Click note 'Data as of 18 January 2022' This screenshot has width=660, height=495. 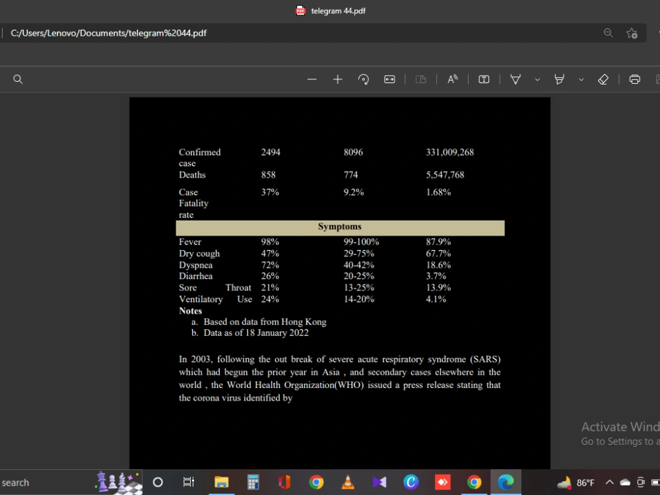[x=256, y=333]
